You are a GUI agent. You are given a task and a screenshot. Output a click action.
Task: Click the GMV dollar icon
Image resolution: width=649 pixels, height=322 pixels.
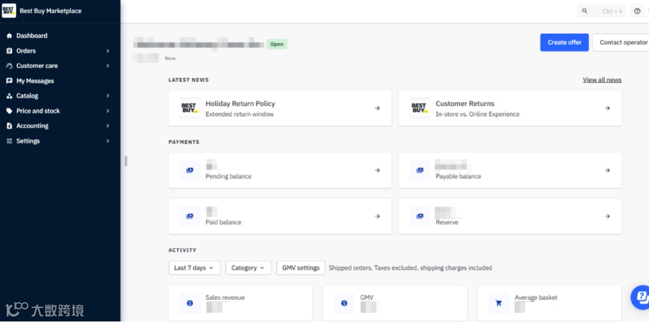tap(344, 303)
